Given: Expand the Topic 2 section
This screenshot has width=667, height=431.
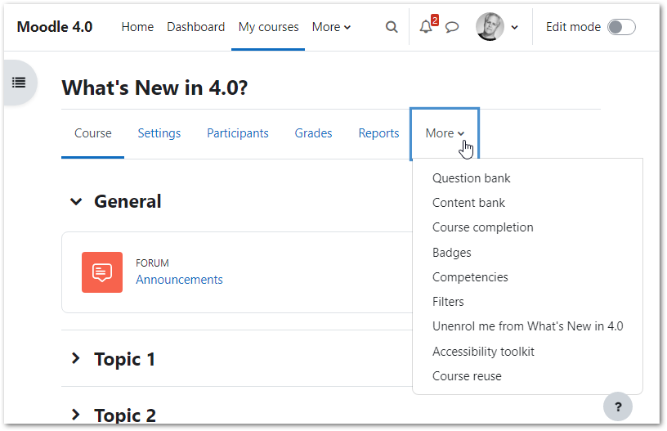Looking at the screenshot, I should [x=76, y=415].
